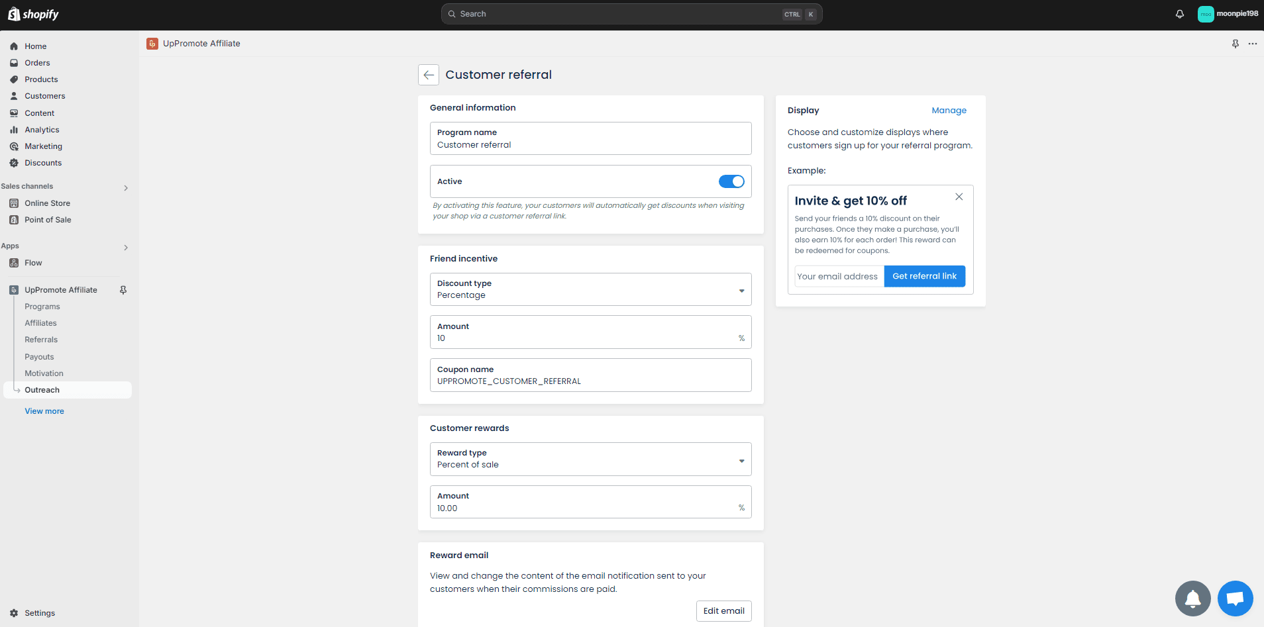Open Customers in sidebar

click(x=45, y=96)
